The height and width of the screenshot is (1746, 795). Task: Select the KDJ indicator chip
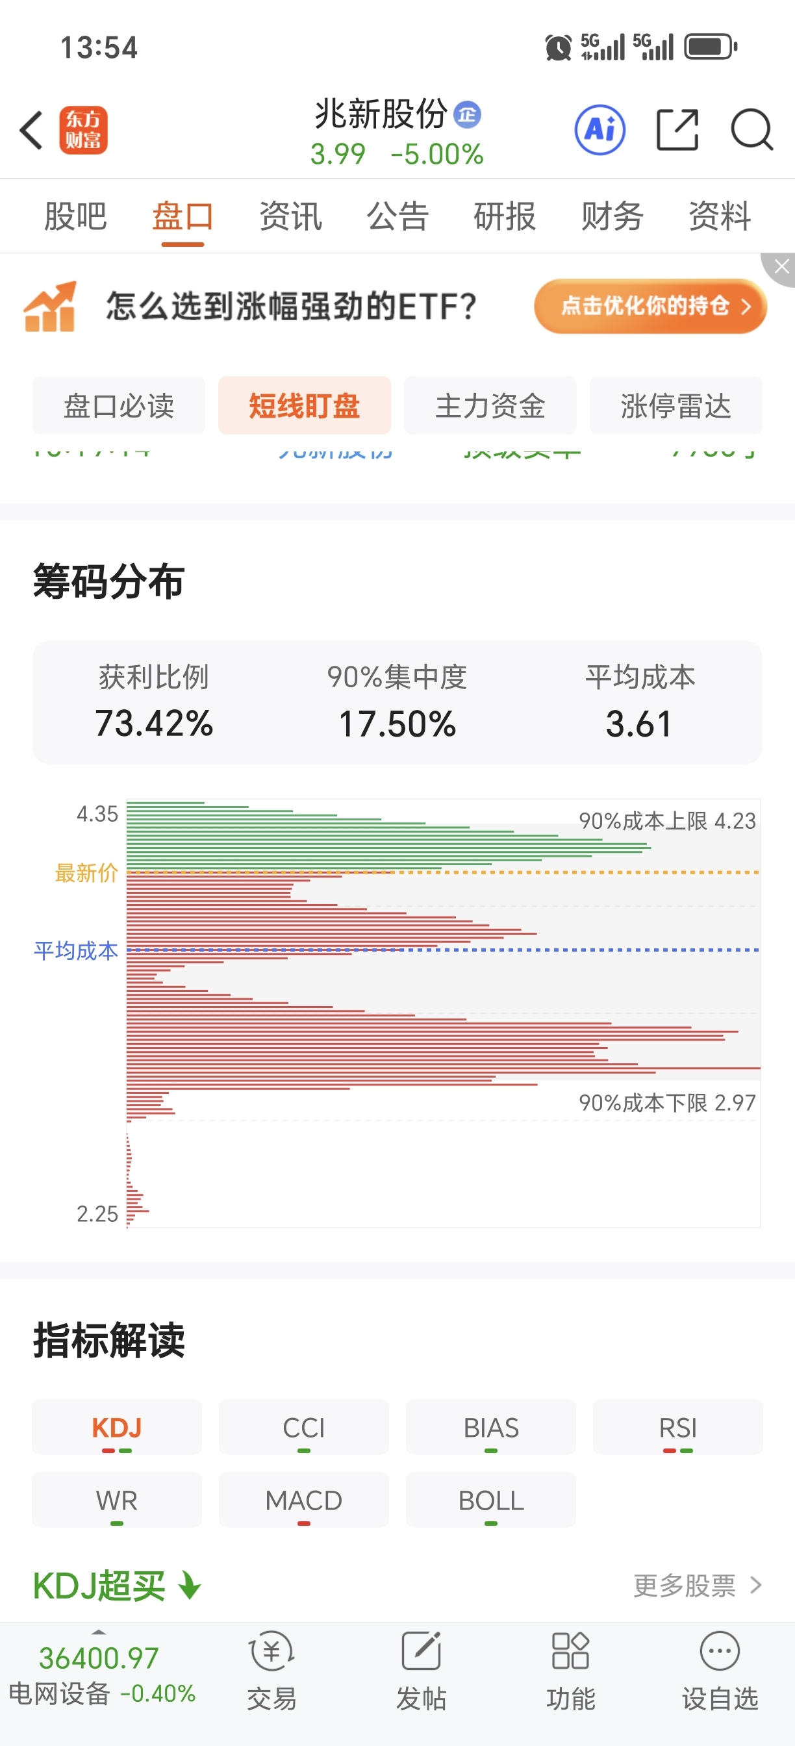[x=116, y=1427]
